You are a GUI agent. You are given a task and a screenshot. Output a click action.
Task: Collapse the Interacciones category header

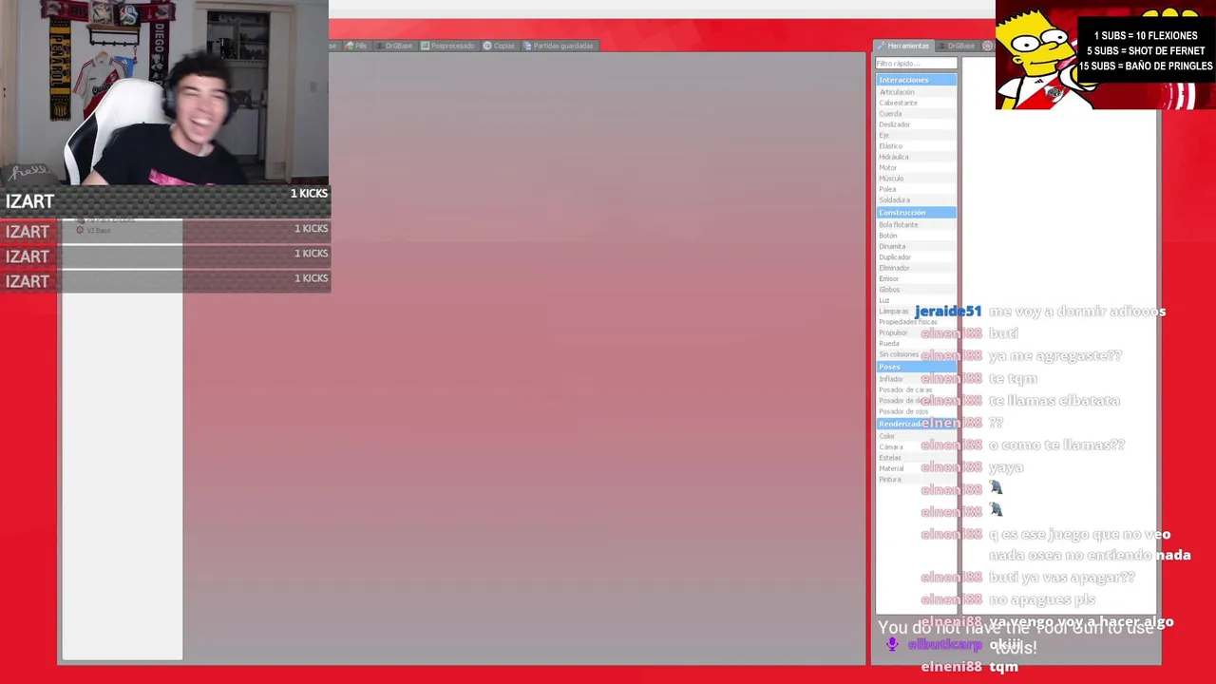[x=916, y=80]
